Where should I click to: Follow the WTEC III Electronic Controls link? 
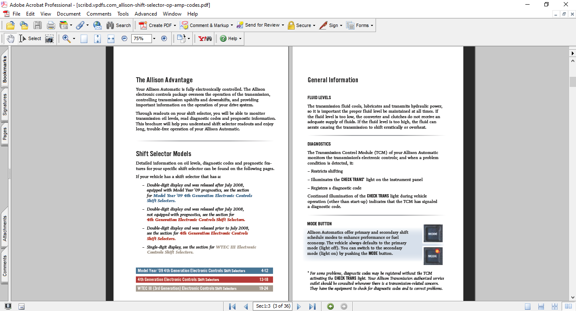(236, 247)
